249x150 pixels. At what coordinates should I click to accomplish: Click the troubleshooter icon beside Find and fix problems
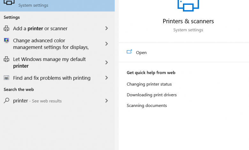tap(6, 78)
